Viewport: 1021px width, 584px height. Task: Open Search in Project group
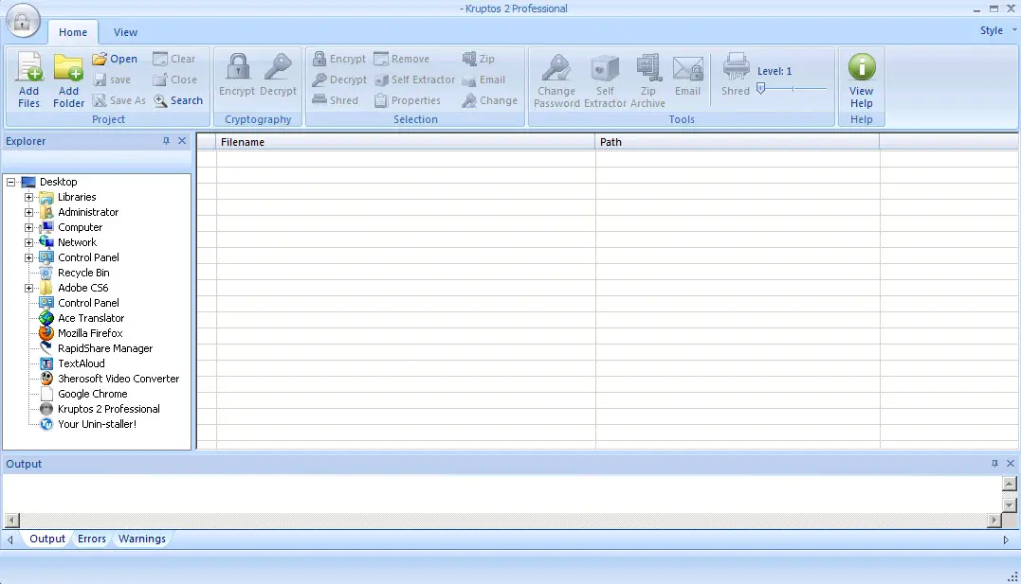(x=178, y=100)
